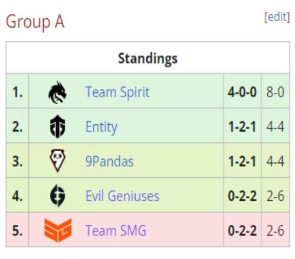This screenshot has height=259, width=295.
Task: Open the Evil Geniuses team link
Action: [x=122, y=196]
